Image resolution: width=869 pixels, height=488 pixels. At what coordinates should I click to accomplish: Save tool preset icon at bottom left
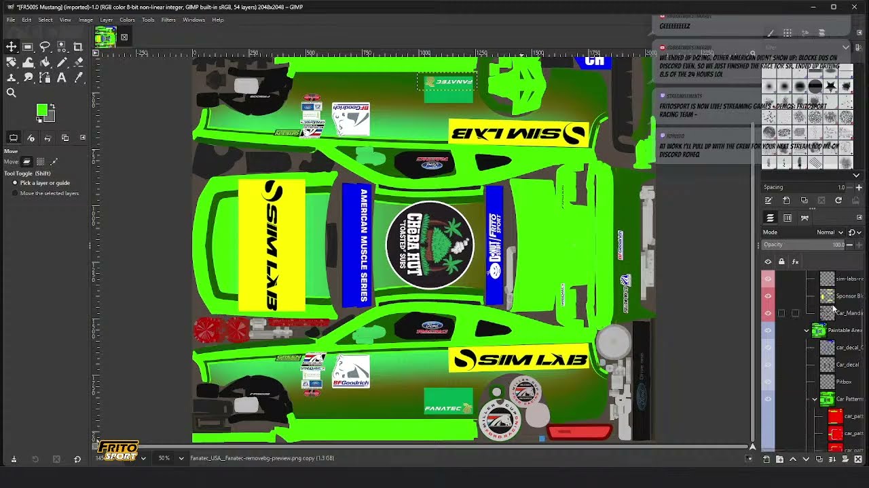(x=14, y=460)
